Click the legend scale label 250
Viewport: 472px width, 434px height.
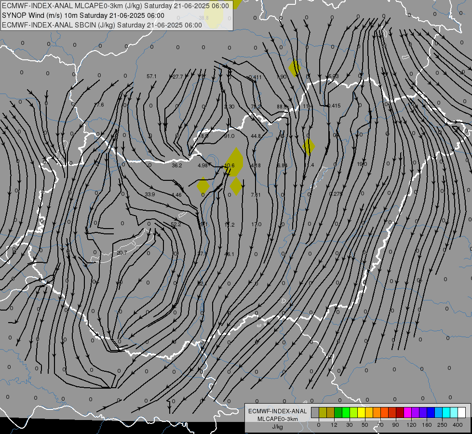(442, 425)
